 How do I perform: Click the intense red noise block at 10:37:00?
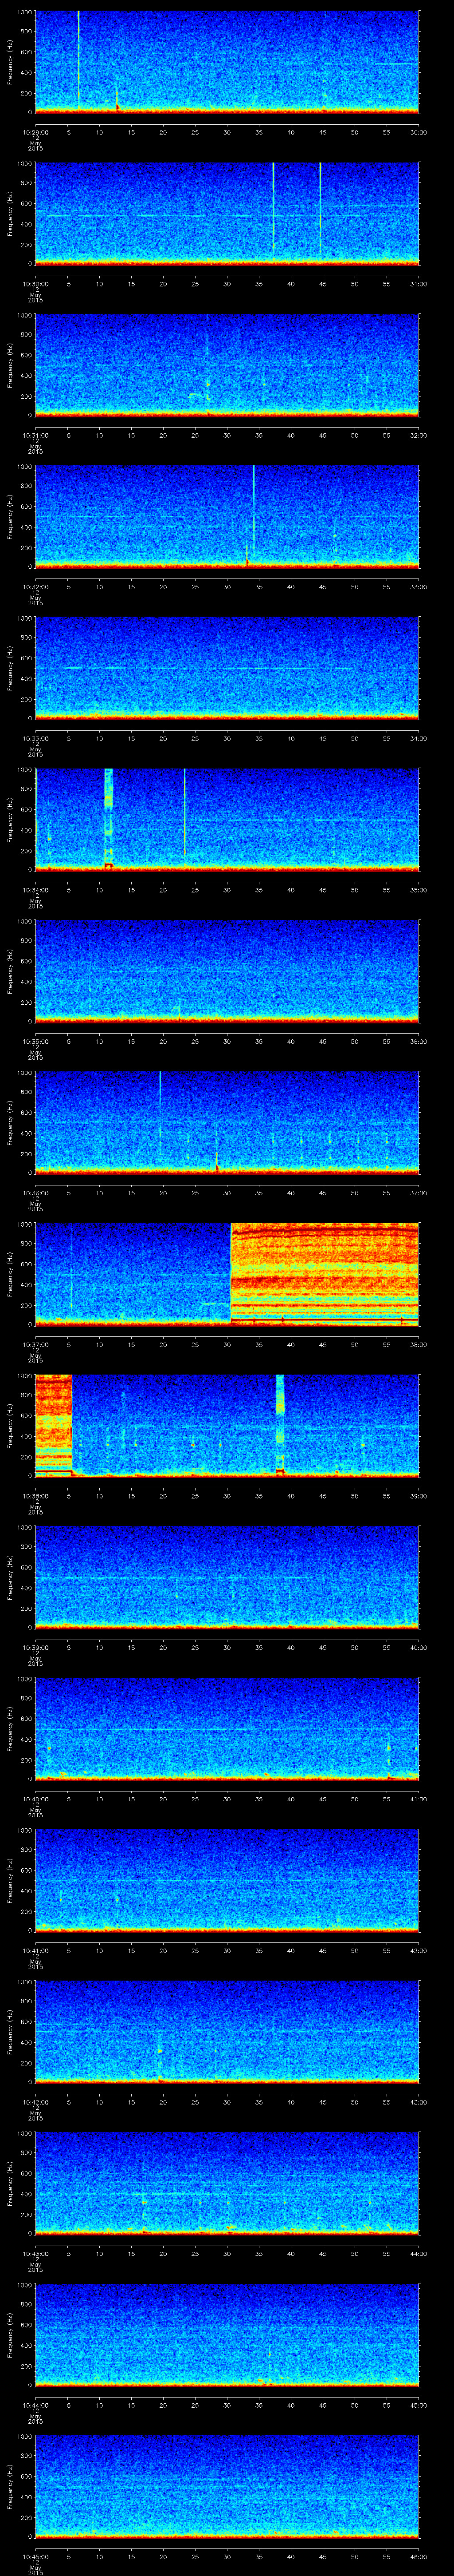click(324, 1272)
